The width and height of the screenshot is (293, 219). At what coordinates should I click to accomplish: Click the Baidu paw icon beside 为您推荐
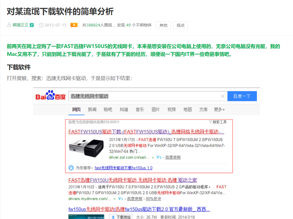coord(71,168)
